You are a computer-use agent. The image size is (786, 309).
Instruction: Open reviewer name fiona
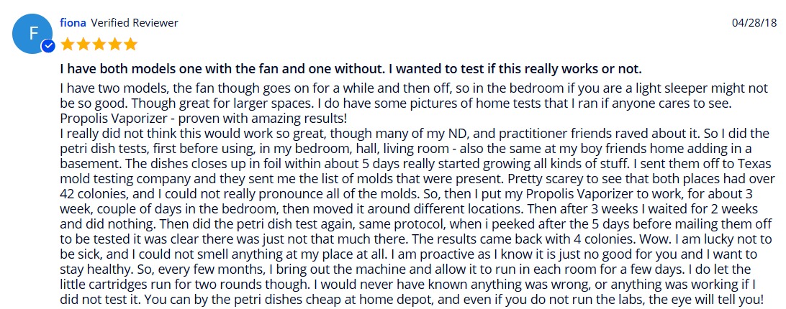click(73, 22)
